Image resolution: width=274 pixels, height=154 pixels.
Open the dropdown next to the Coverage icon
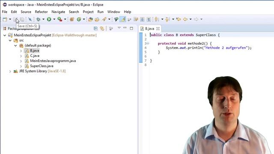pos(65,19)
